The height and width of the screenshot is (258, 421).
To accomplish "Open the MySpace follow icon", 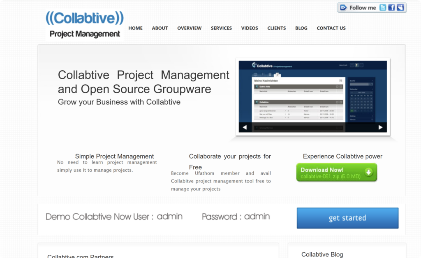I will point(400,7).
